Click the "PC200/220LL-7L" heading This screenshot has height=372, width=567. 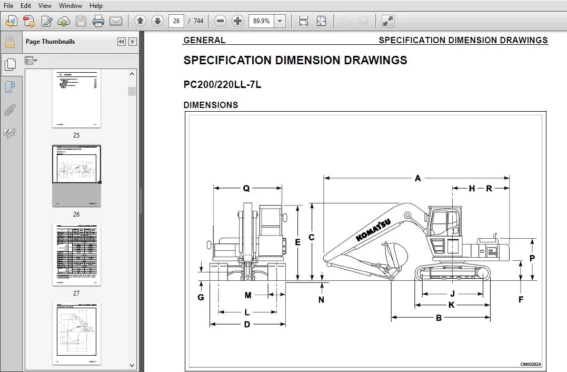222,85
